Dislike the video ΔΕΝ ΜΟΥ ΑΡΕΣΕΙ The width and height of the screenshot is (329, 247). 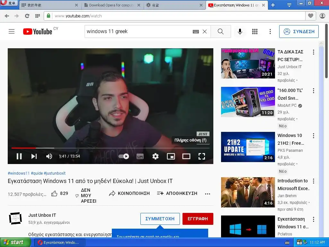(86, 196)
